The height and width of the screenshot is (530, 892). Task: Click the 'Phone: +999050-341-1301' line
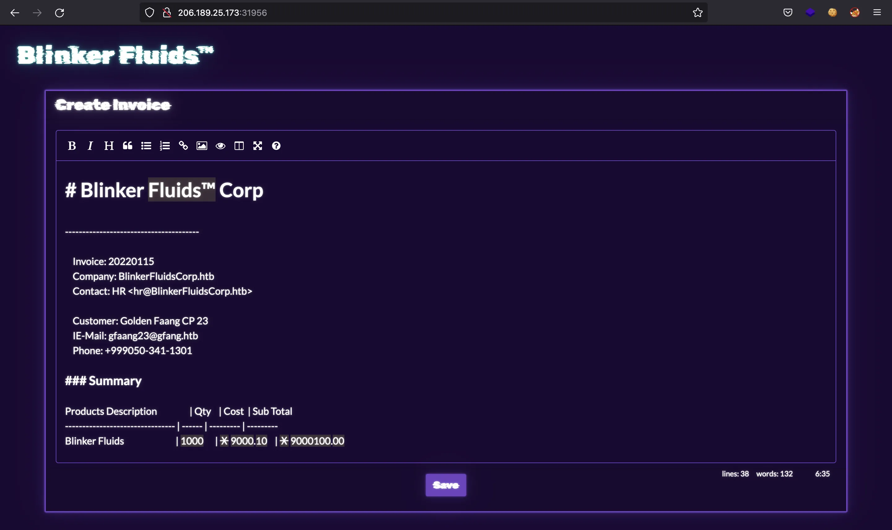click(132, 350)
